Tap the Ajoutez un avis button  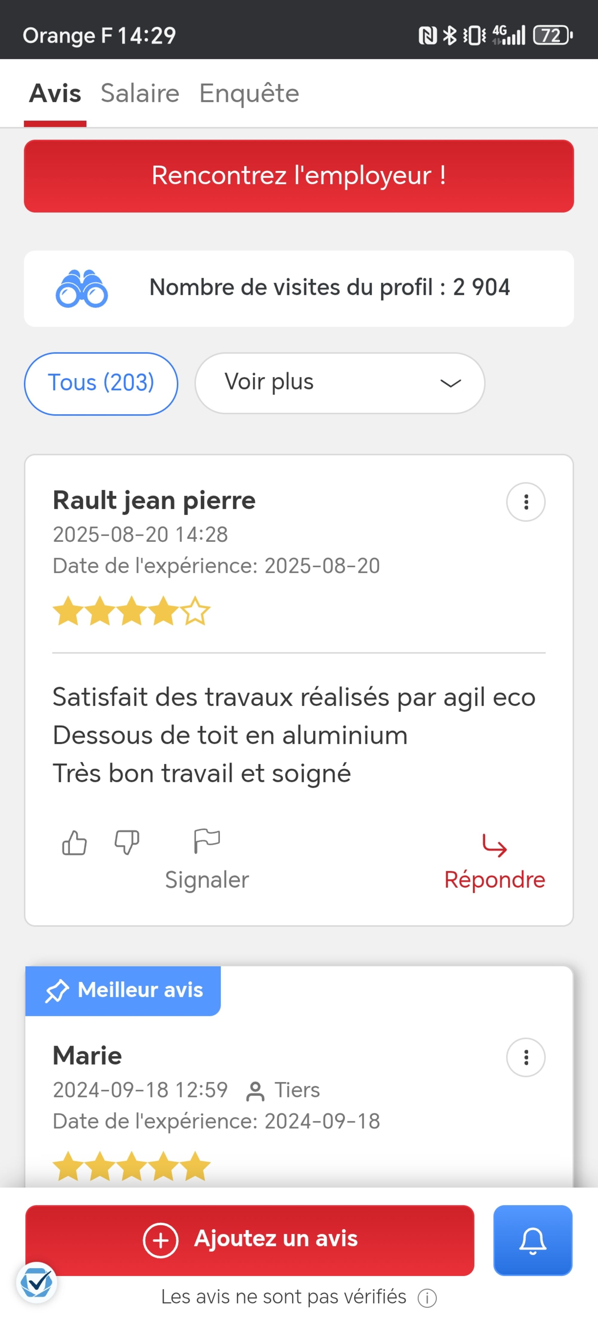250,1240
